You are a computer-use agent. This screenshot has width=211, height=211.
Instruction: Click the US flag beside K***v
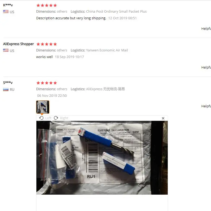pyautogui.click(x=6, y=12)
